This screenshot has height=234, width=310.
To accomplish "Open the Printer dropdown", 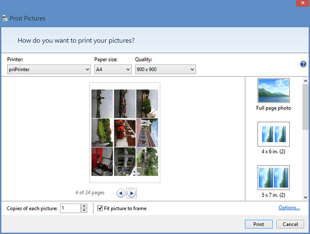I will coord(49,69).
